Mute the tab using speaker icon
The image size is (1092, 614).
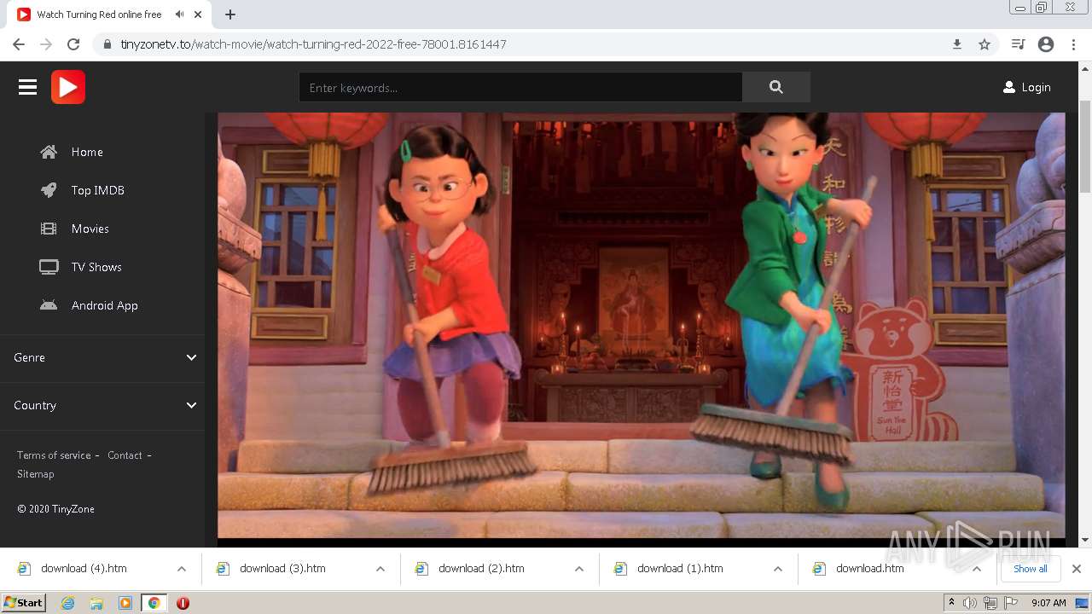(x=180, y=14)
